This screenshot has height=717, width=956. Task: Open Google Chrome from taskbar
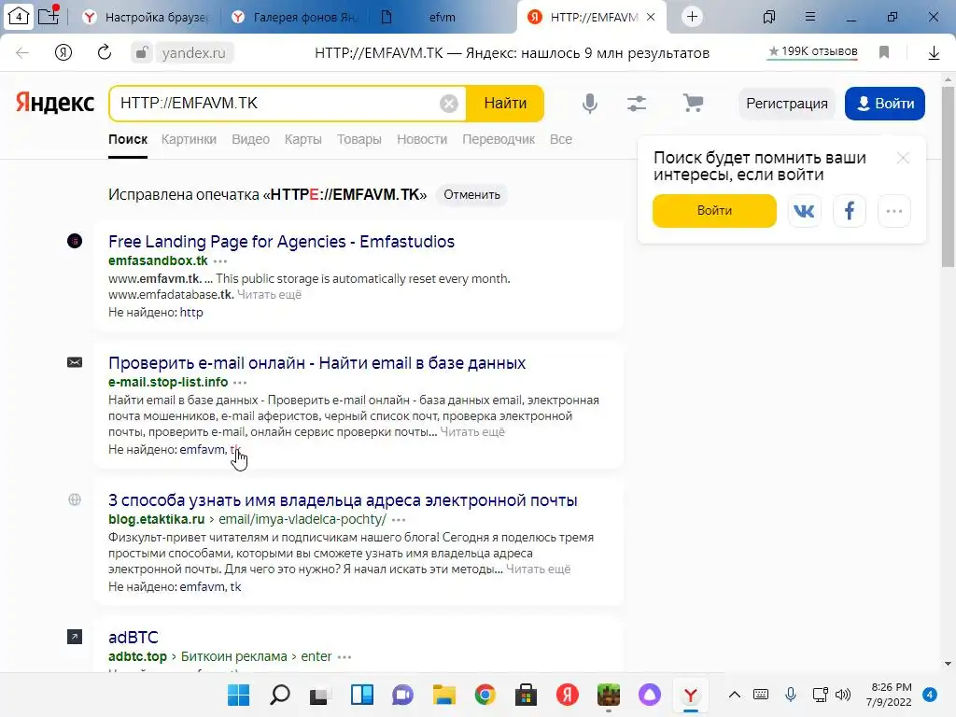[x=485, y=695]
